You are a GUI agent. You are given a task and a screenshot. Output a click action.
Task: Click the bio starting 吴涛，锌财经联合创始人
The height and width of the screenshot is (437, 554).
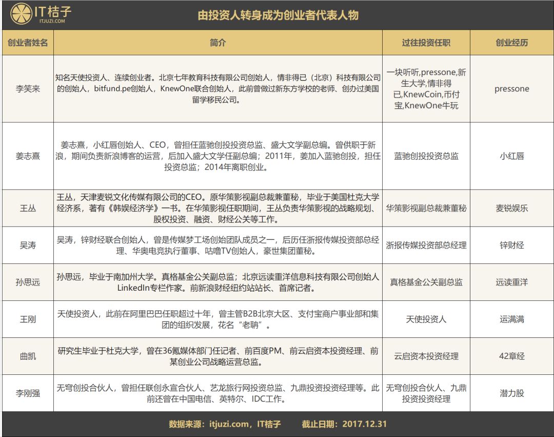(x=217, y=245)
